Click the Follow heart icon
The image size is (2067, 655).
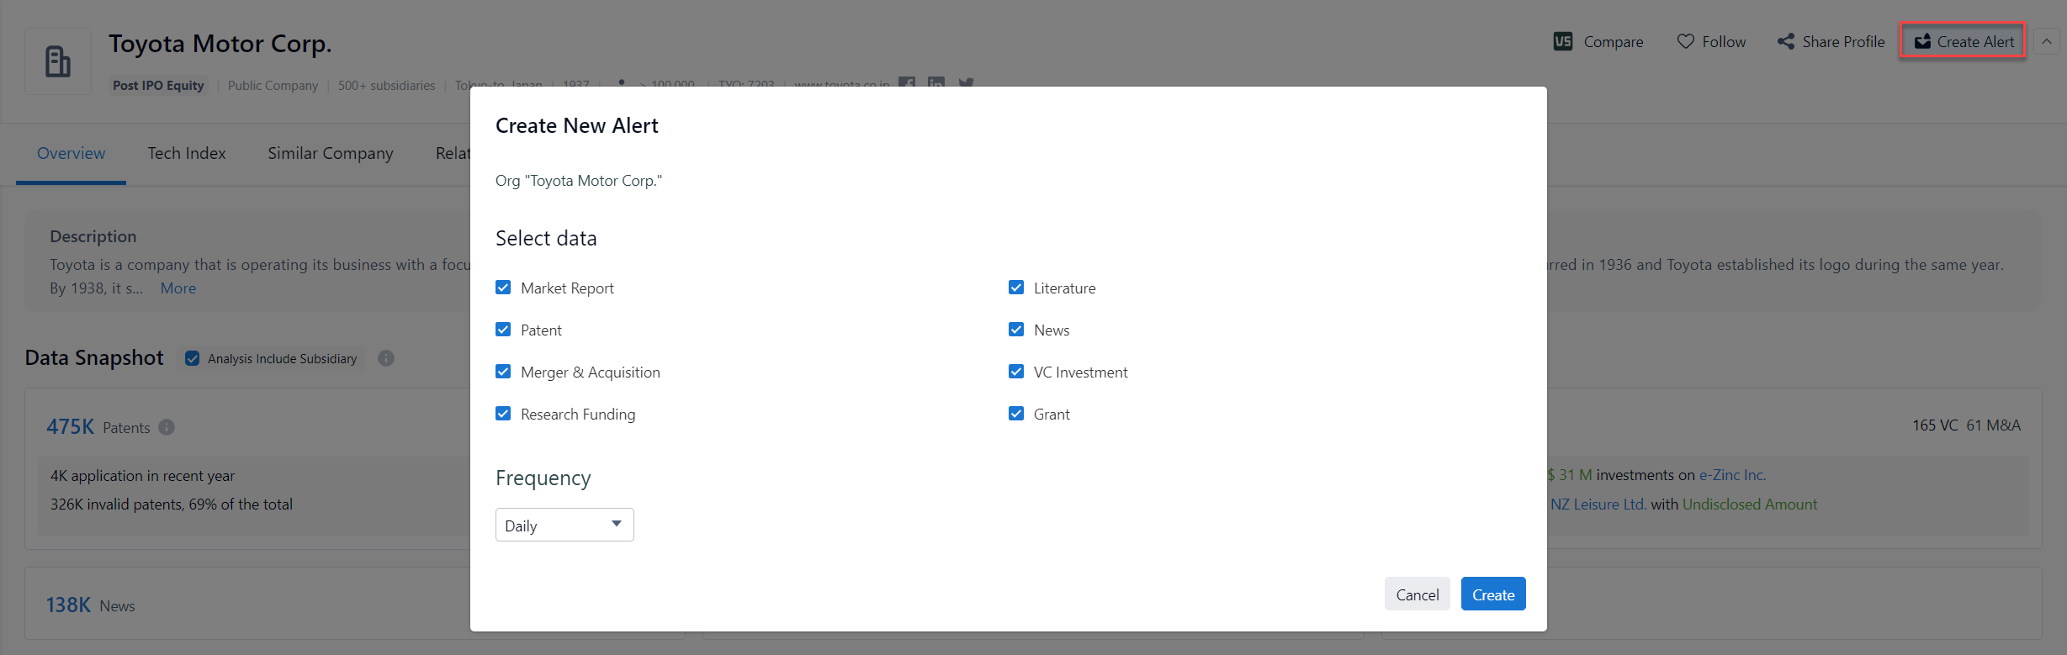pyautogui.click(x=1685, y=41)
